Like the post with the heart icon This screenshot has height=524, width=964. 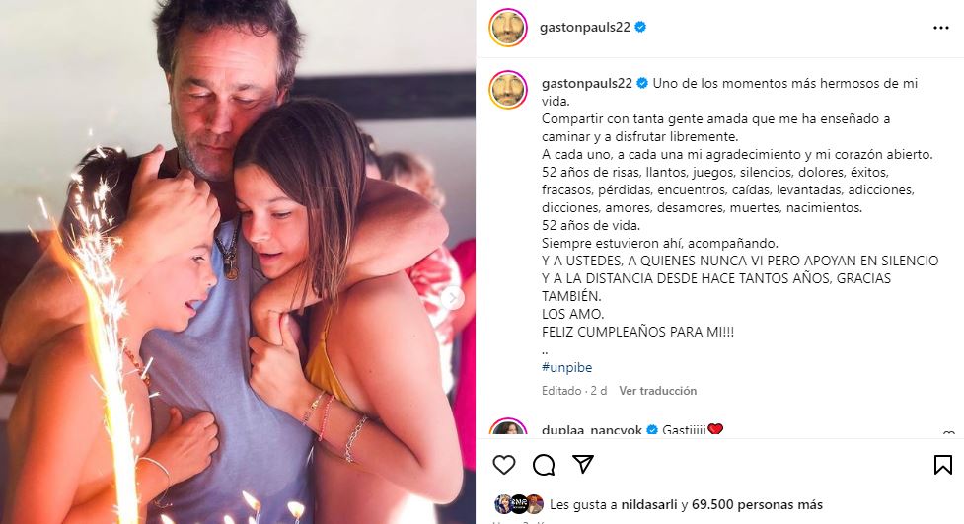504,465
